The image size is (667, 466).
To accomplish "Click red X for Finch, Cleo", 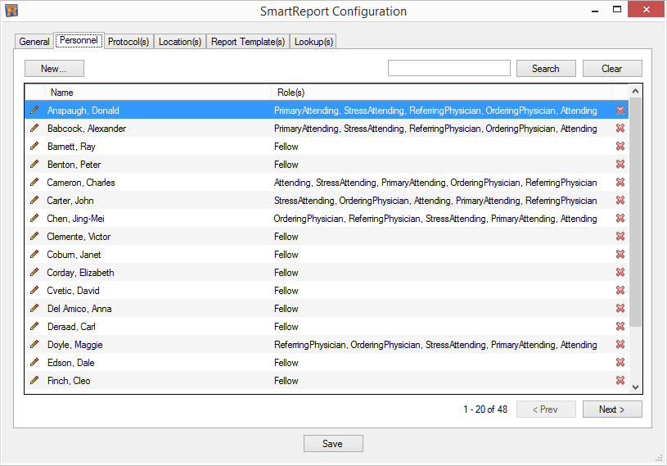I will (x=620, y=381).
